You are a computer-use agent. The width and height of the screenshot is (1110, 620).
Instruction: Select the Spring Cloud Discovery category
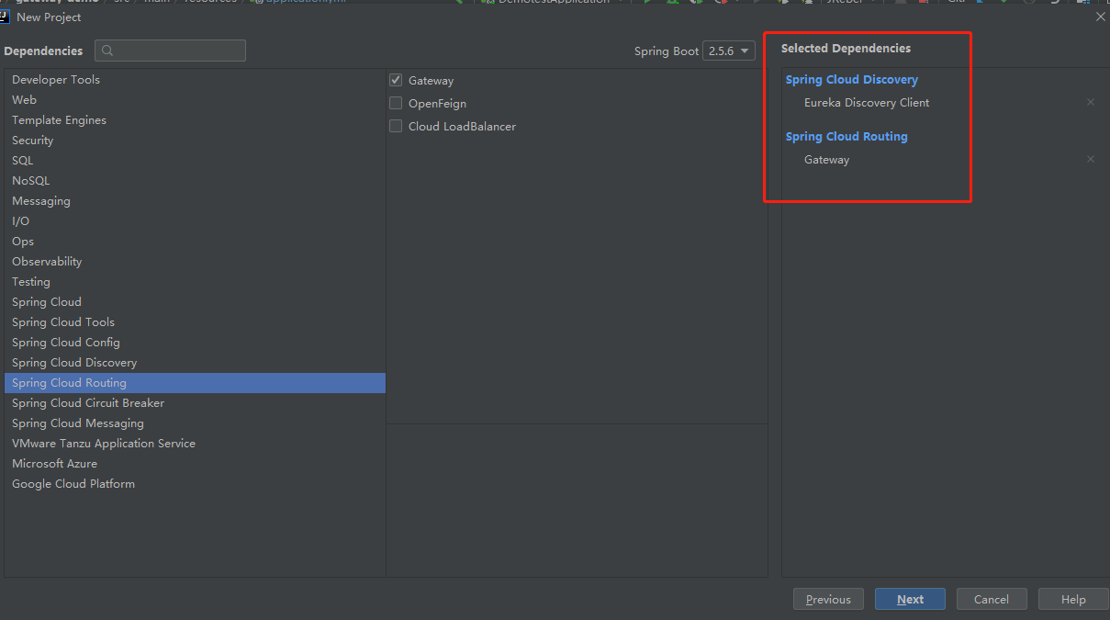(x=195, y=363)
